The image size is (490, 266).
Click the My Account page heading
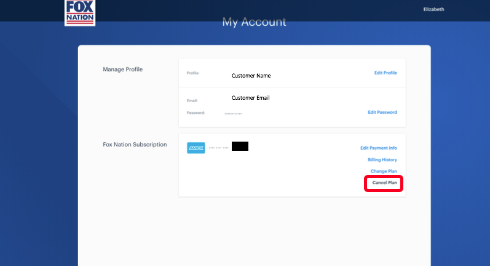(x=254, y=22)
